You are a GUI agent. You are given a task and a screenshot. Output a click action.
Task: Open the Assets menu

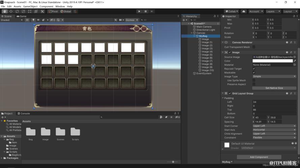17,6
